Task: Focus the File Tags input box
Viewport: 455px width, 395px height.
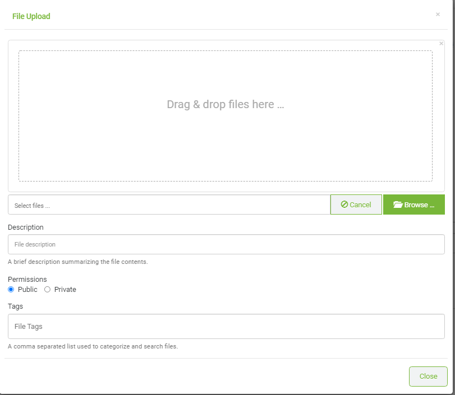Action: tap(226, 326)
